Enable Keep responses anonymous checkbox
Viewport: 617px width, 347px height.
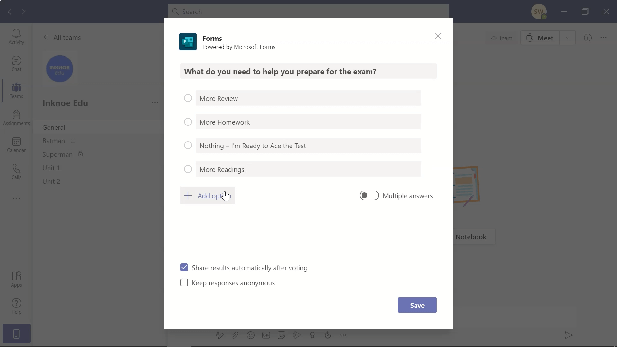[x=184, y=282]
